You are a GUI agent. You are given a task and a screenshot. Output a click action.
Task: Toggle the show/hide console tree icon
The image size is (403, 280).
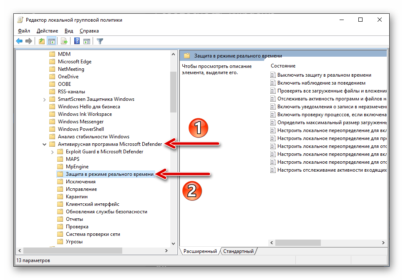(x=52, y=41)
